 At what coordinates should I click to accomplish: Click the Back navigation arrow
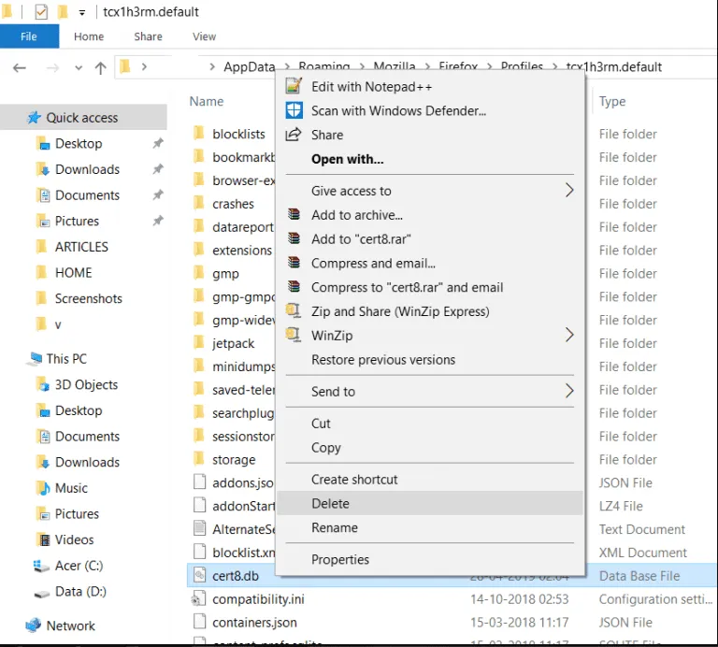(20, 68)
